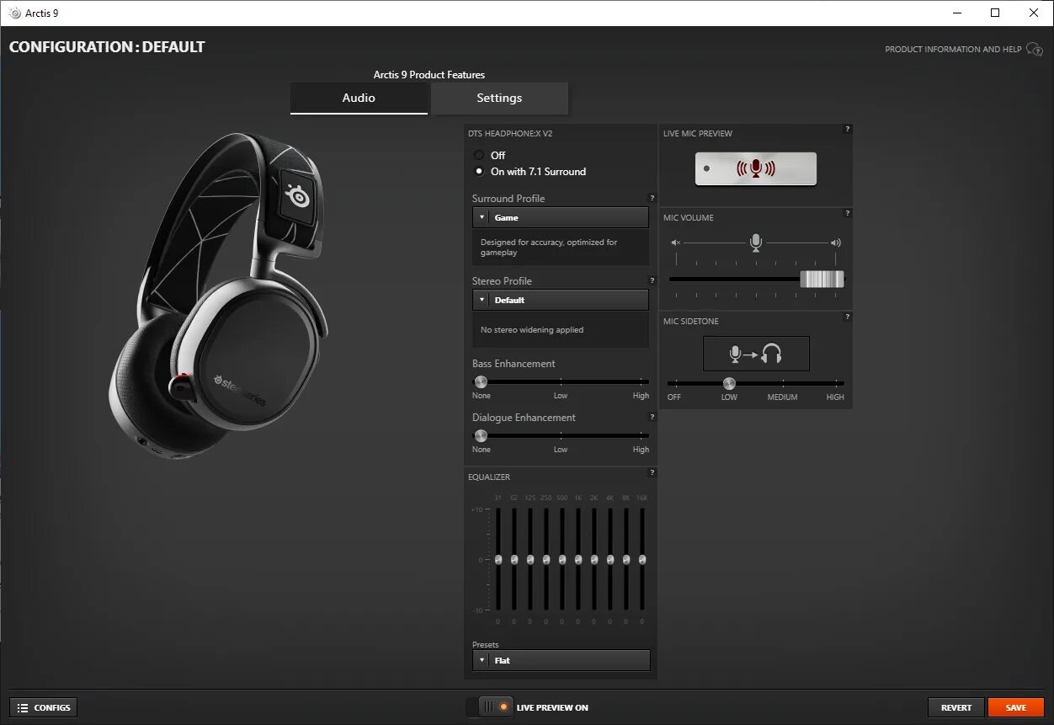This screenshot has height=725, width=1054.
Task: Open Product Information and Help chat icon
Action: tap(1035, 50)
